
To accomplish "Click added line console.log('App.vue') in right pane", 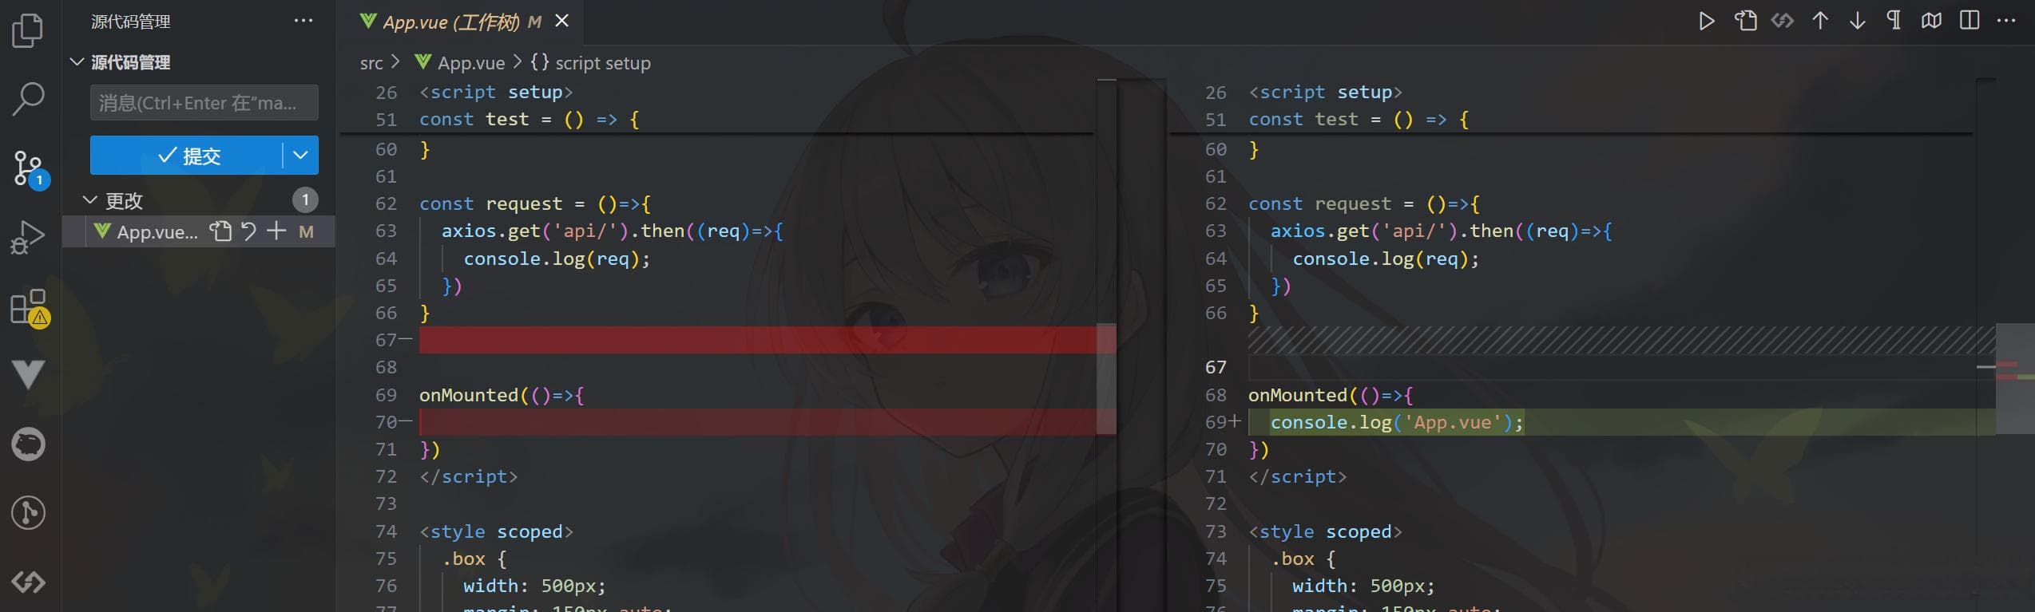I will point(1397,422).
